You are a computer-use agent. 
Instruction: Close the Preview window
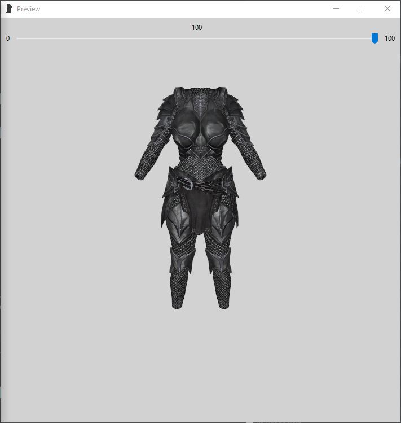click(387, 8)
